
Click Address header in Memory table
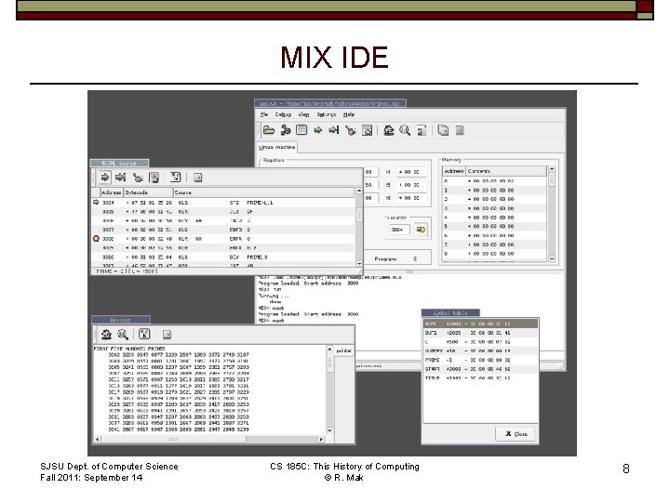454,171
